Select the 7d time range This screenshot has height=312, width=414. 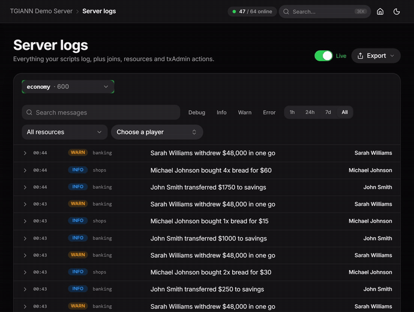point(328,112)
